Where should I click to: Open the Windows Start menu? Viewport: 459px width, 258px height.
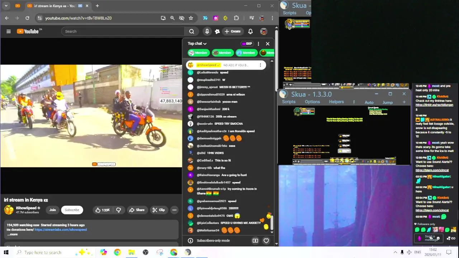(x=6, y=252)
